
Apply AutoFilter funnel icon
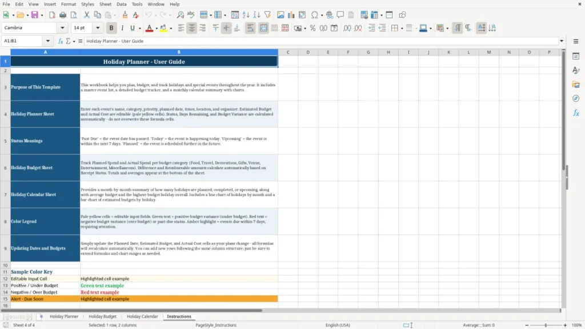(x=267, y=15)
